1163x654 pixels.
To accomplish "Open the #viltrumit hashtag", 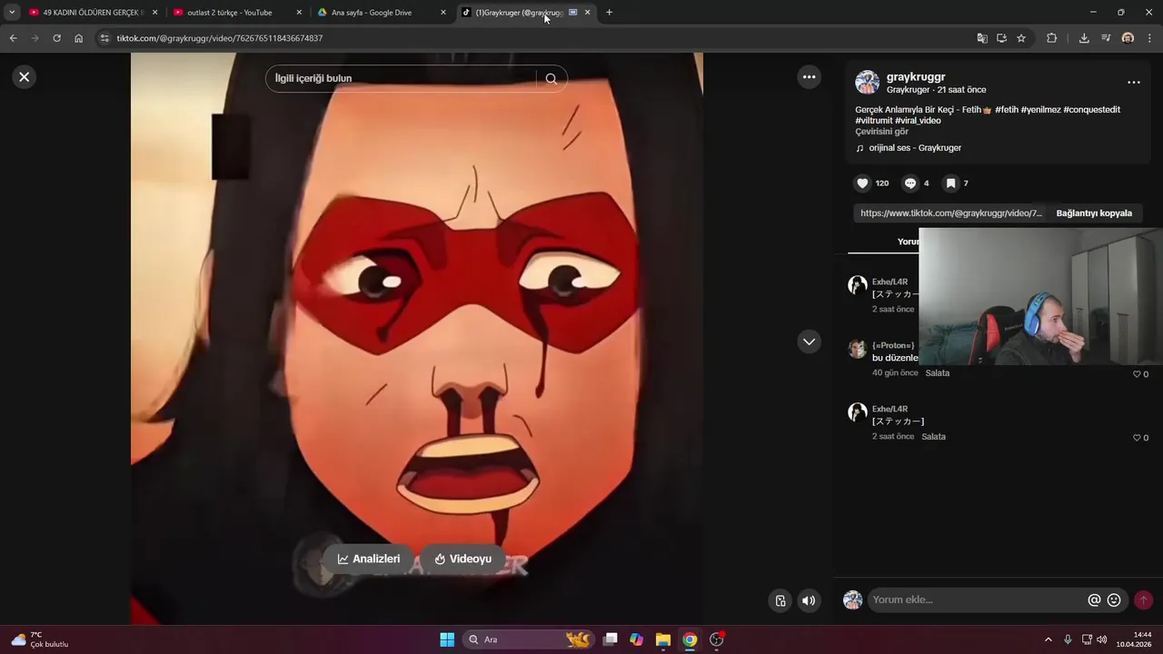I will pos(873,121).
